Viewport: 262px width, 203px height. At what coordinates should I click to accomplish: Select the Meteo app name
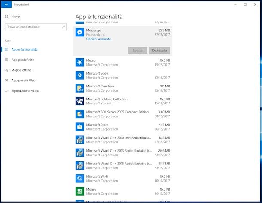pyautogui.click(x=91, y=60)
